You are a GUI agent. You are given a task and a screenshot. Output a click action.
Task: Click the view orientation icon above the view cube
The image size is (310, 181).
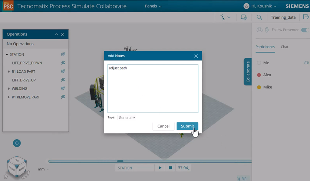point(17,143)
